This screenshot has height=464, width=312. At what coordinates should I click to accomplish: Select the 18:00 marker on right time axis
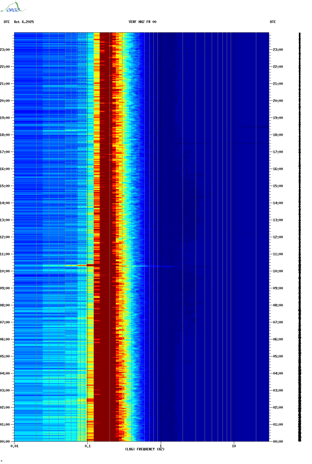pyautogui.click(x=278, y=135)
